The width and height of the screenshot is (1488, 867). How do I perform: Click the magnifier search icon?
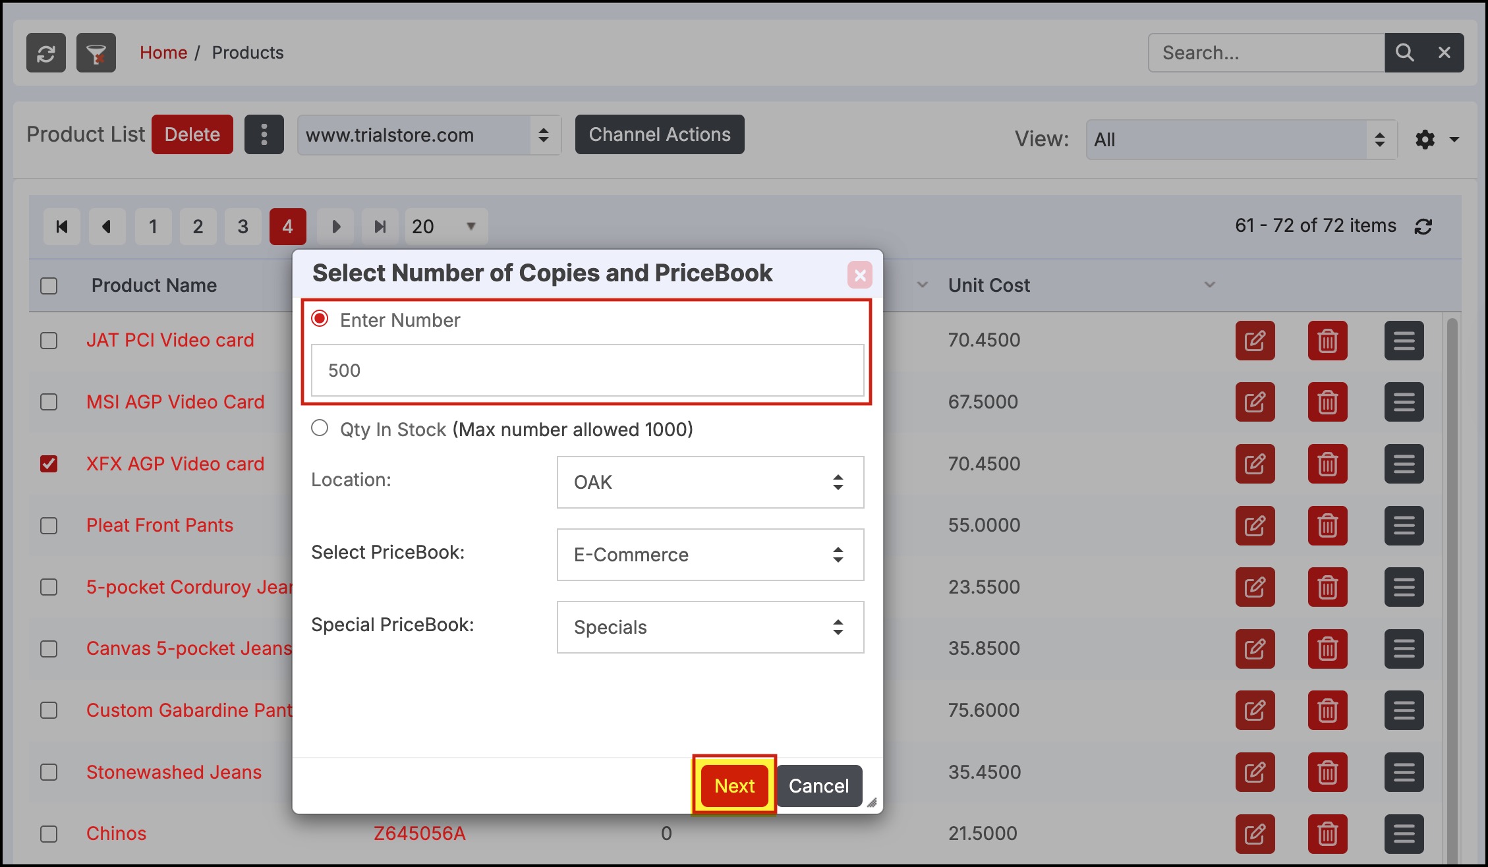point(1404,53)
